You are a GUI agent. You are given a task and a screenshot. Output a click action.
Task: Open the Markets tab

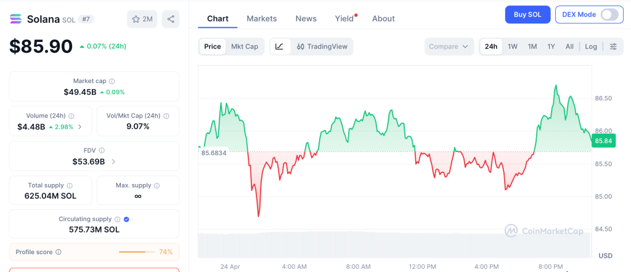pyautogui.click(x=262, y=18)
